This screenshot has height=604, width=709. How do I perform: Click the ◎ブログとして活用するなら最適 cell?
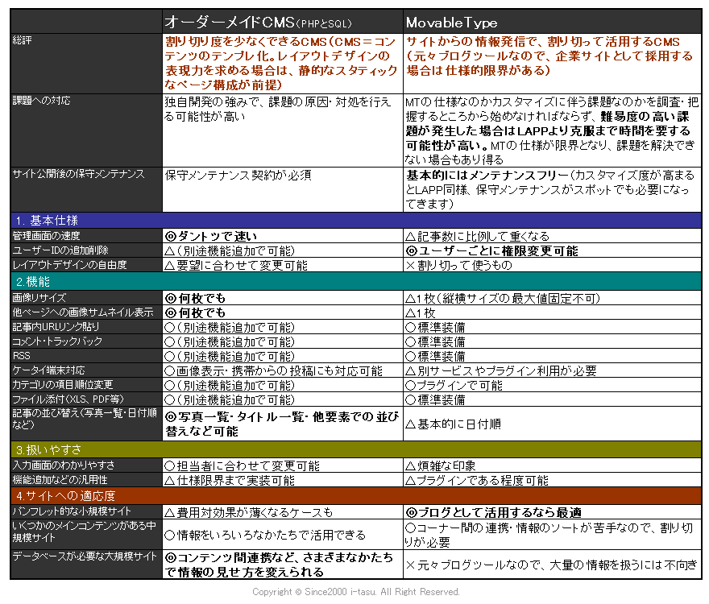(493, 512)
